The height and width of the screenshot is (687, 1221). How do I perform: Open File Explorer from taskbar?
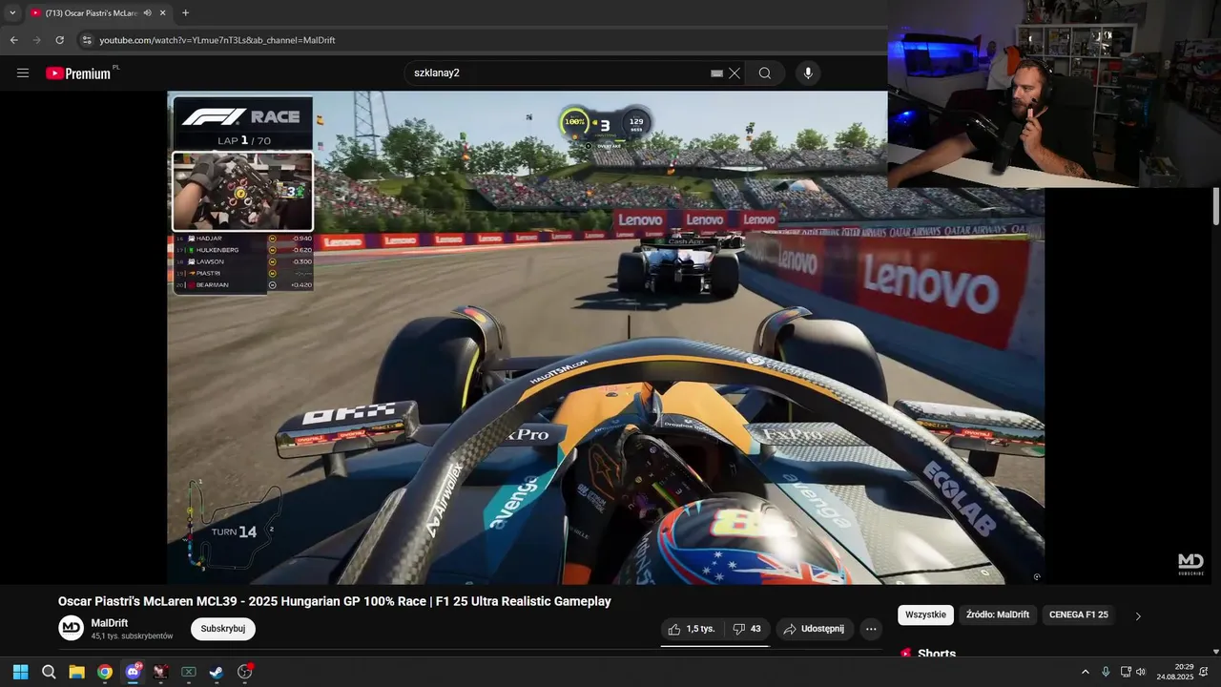[76, 672]
